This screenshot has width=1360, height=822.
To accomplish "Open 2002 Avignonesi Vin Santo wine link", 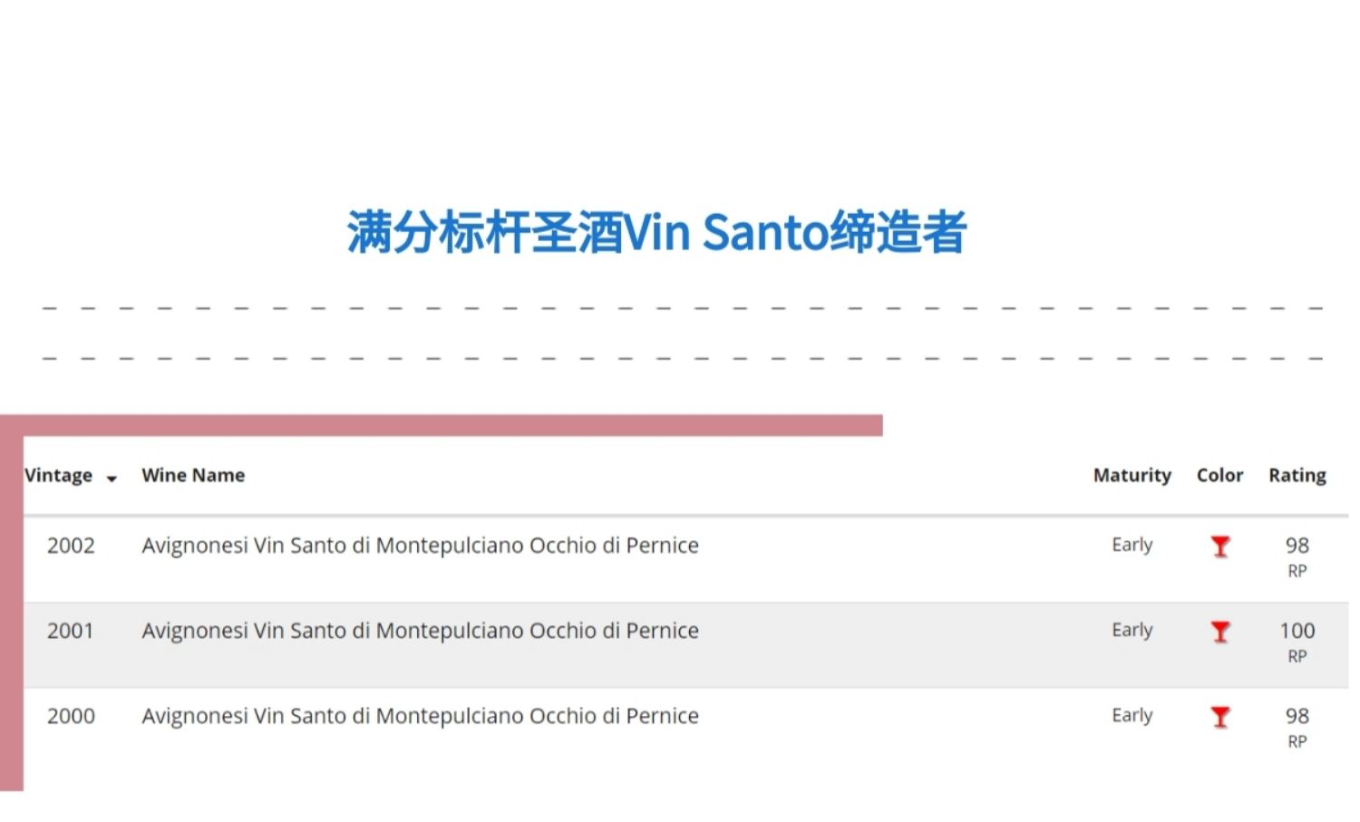I will [x=420, y=546].
